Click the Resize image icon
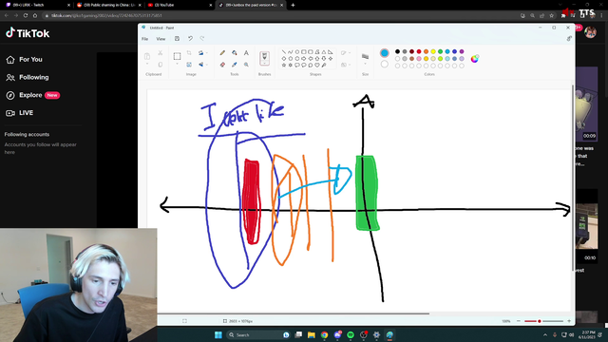This screenshot has height=342, width=608. point(189,65)
